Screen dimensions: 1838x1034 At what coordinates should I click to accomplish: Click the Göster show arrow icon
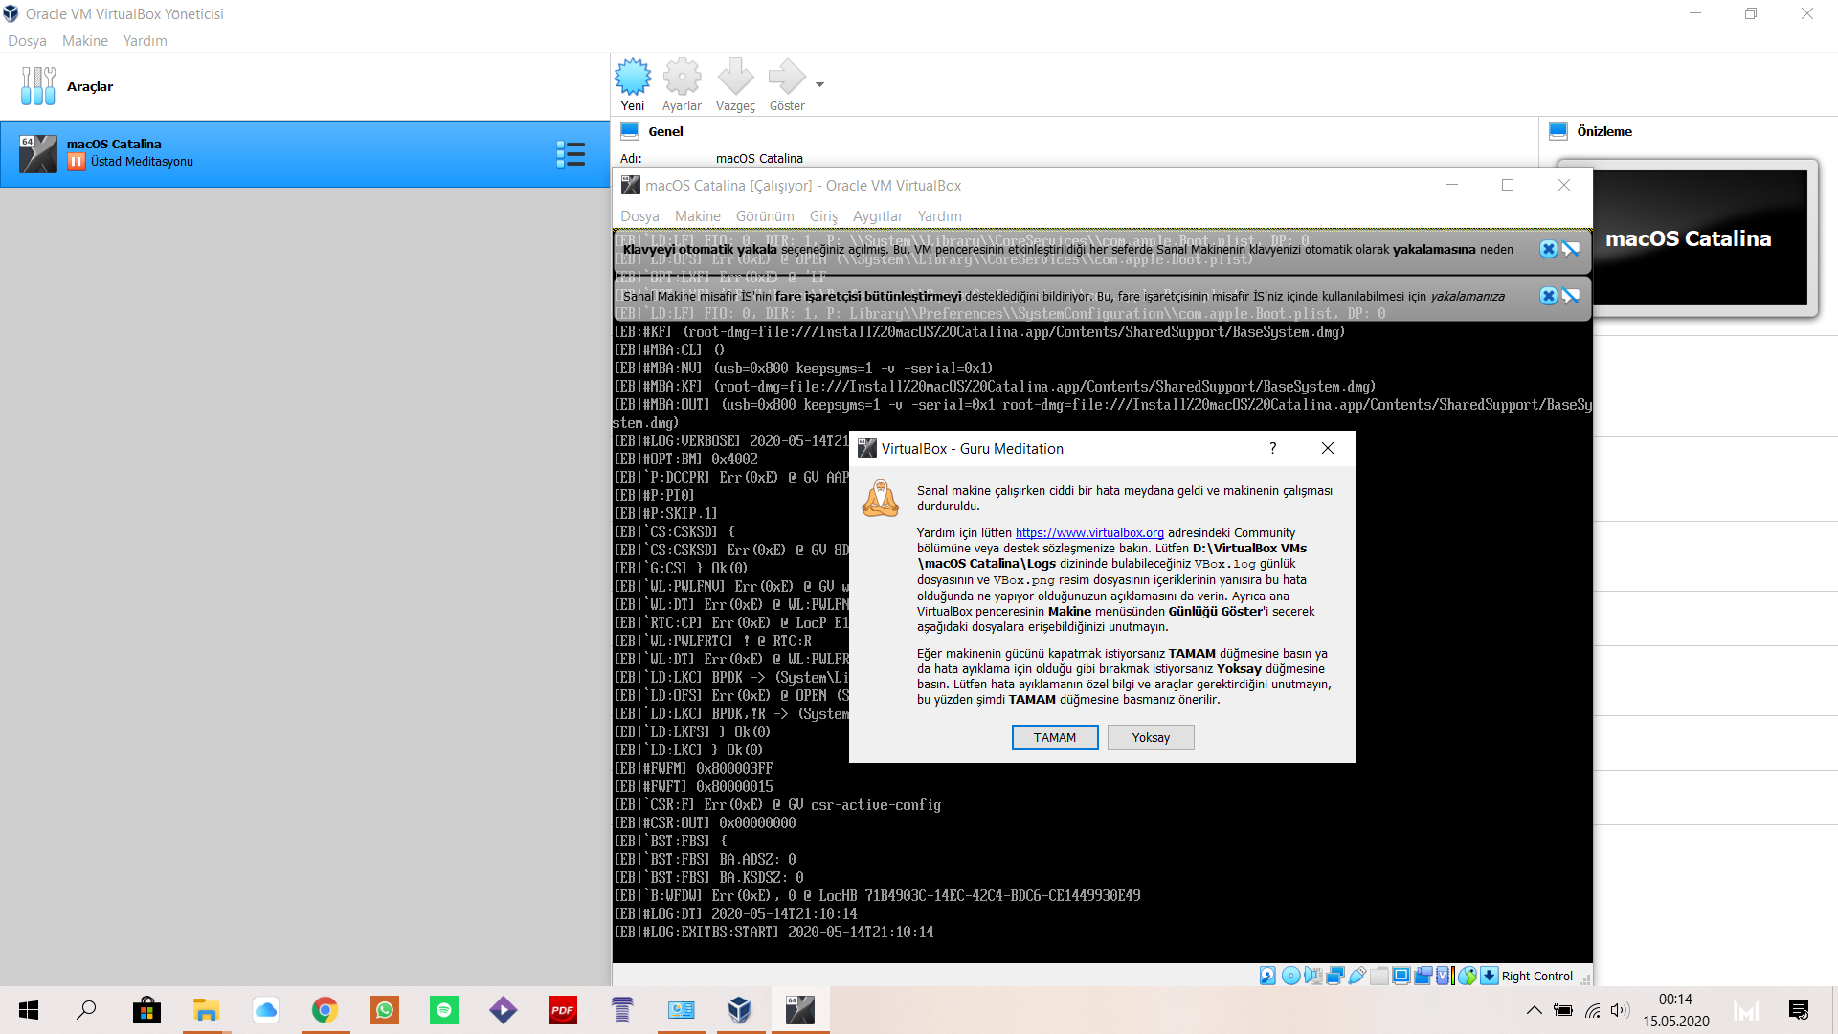tap(786, 78)
